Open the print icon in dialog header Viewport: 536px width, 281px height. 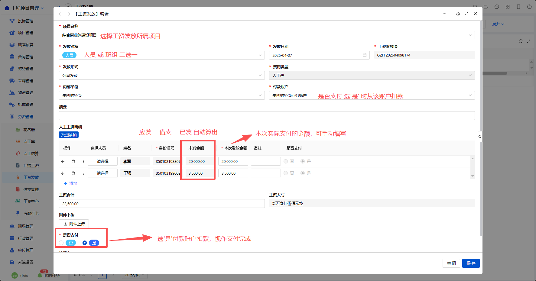(458, 14)
